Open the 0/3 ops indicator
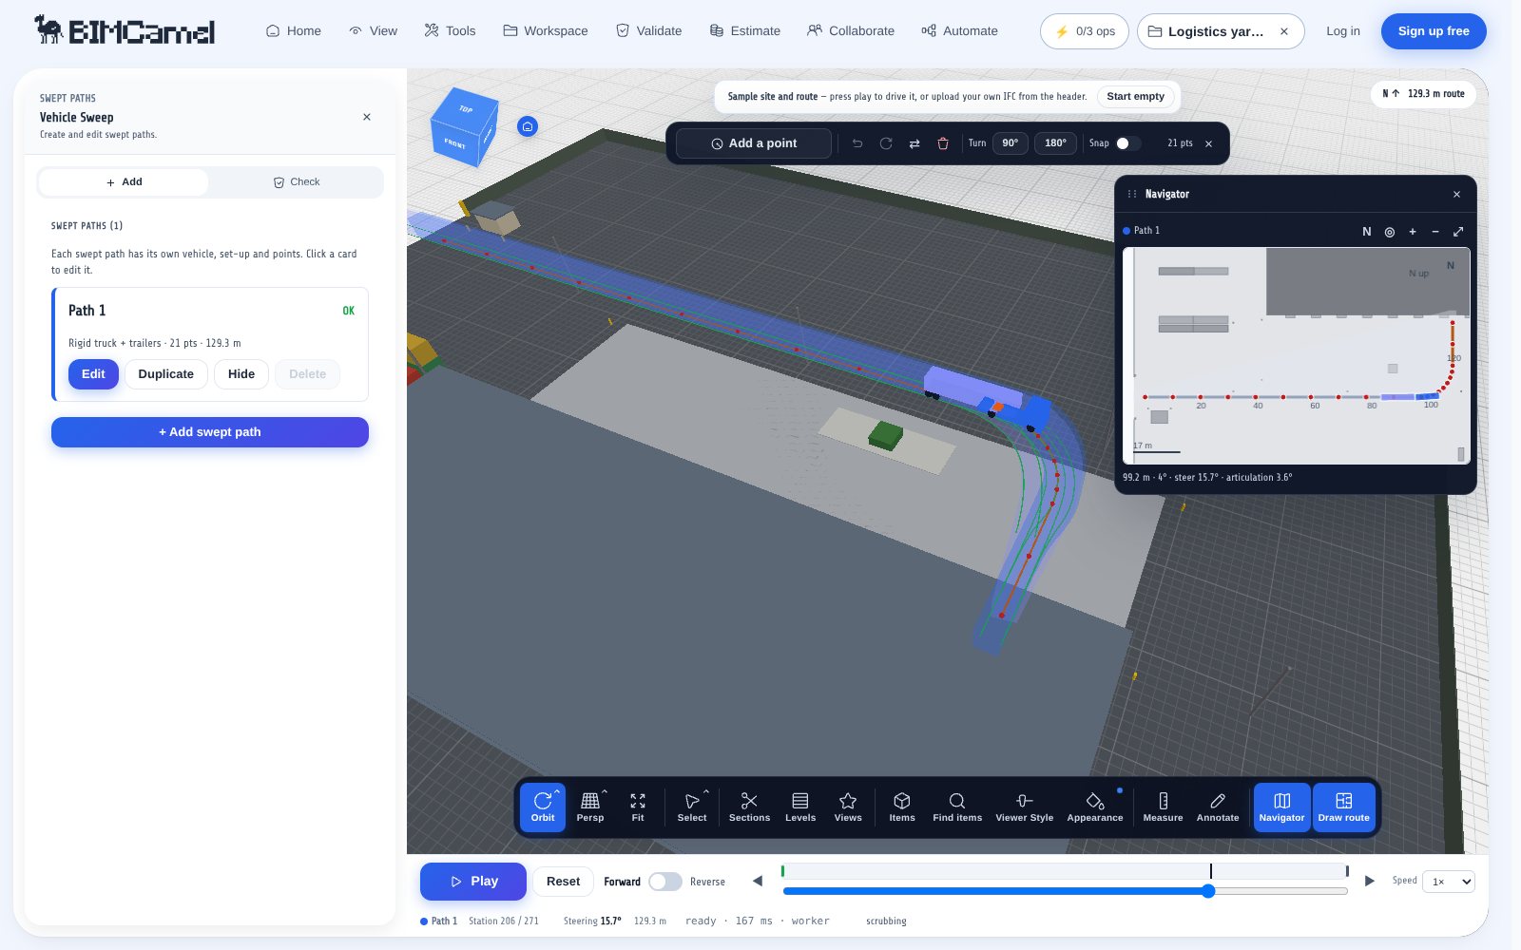 [x=1085, y=31]
